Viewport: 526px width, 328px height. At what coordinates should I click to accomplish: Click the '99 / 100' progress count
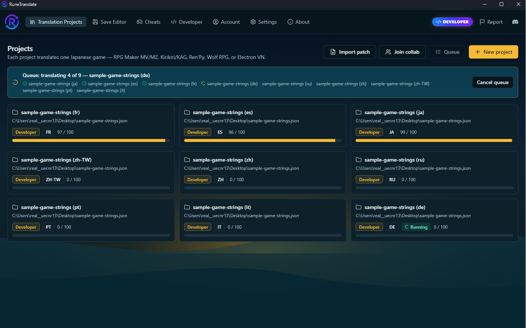point(408,132)
